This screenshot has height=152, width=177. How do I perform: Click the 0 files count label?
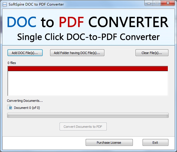[12, 63]
